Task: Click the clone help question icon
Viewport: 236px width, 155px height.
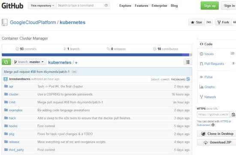Action: [x=213, y=125]
